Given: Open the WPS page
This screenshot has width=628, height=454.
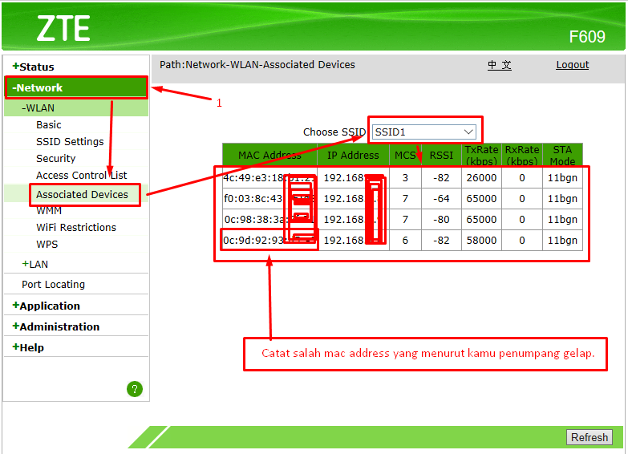Looking at the screenshot, I should tap(47, 244).
